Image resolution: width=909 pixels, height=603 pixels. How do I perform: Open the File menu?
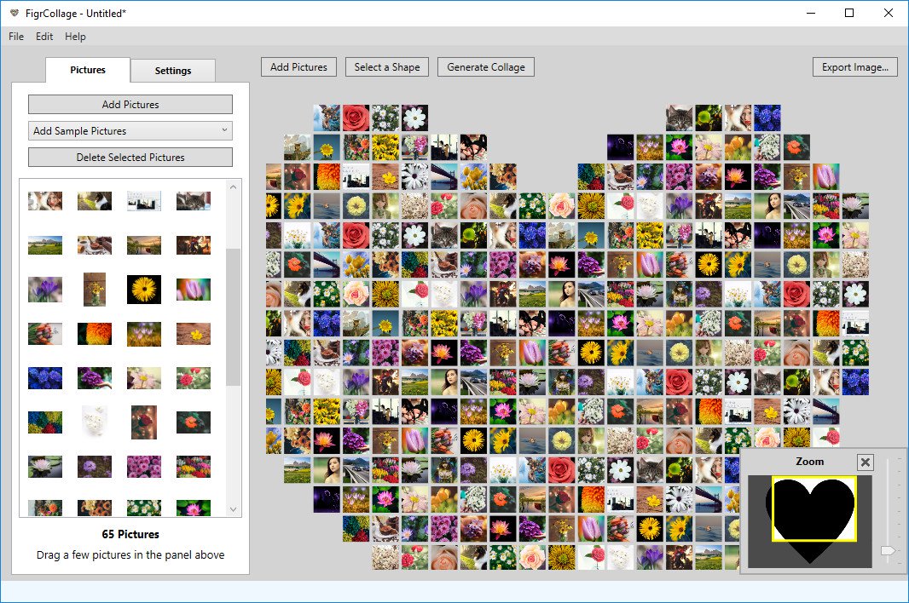coord(15,37)
